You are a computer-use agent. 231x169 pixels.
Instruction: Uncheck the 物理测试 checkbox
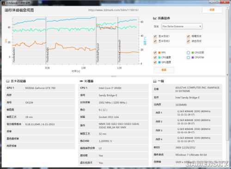(x=188, y=36)
